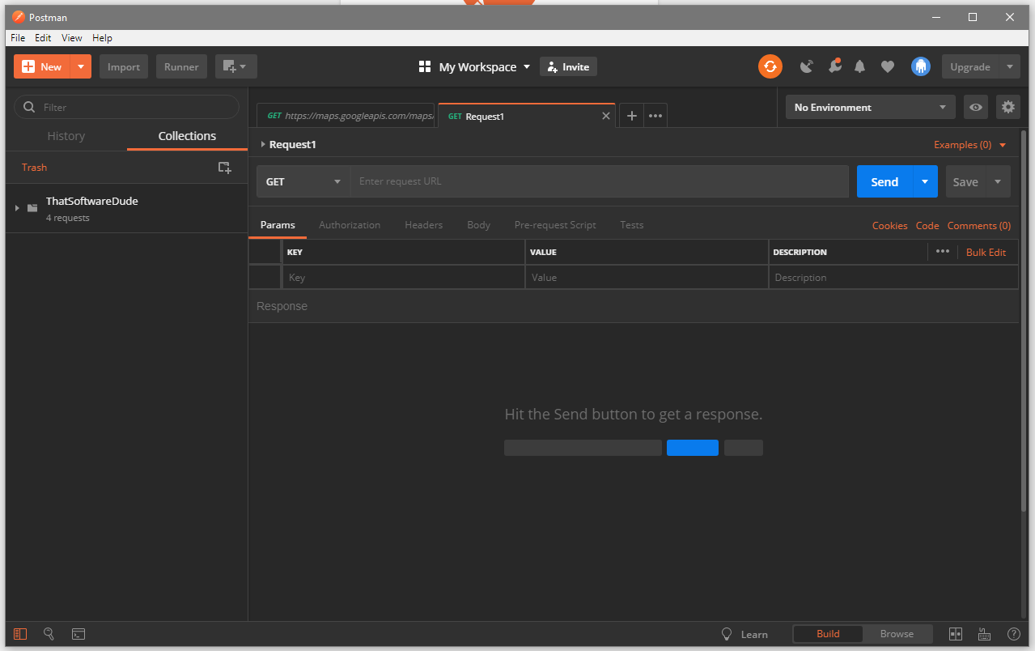Select the Headers tab

[x=424, y=225]
